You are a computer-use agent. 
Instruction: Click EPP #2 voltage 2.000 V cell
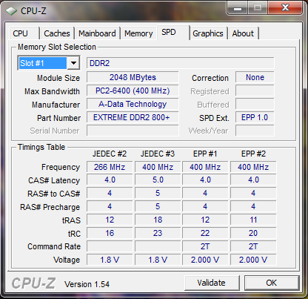(253, 260)
